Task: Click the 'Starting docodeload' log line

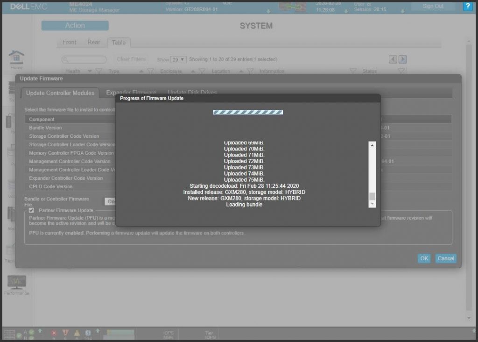Action: tap(244, 186)
